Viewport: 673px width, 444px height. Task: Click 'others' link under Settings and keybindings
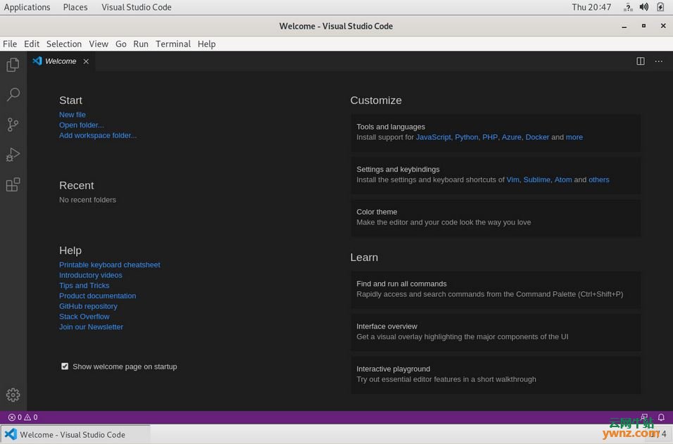tap(599, 179)
